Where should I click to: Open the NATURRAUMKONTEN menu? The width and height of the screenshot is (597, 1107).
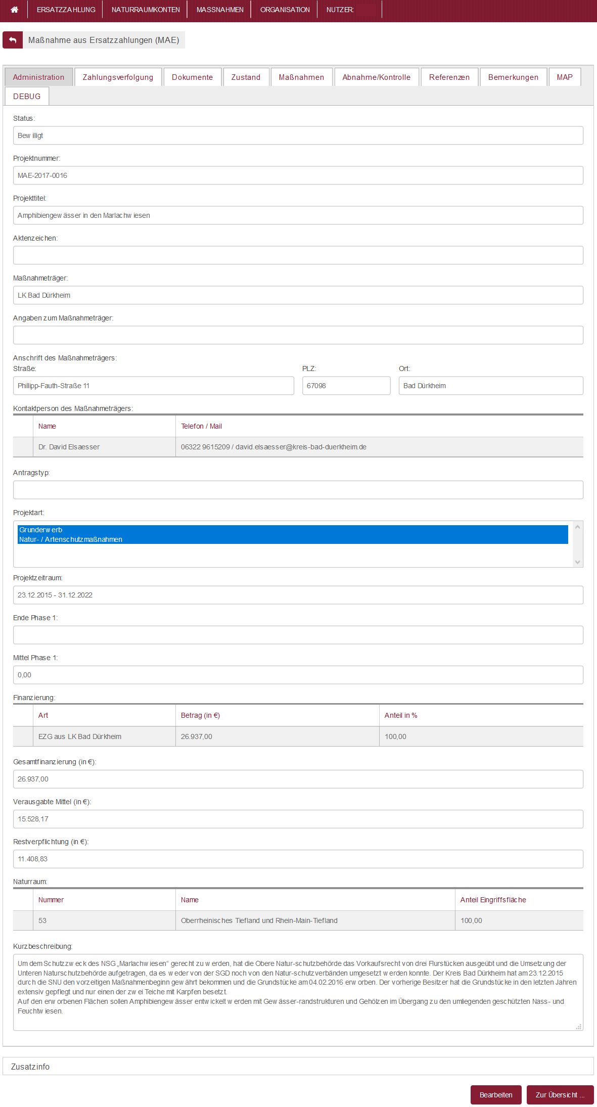146,10
